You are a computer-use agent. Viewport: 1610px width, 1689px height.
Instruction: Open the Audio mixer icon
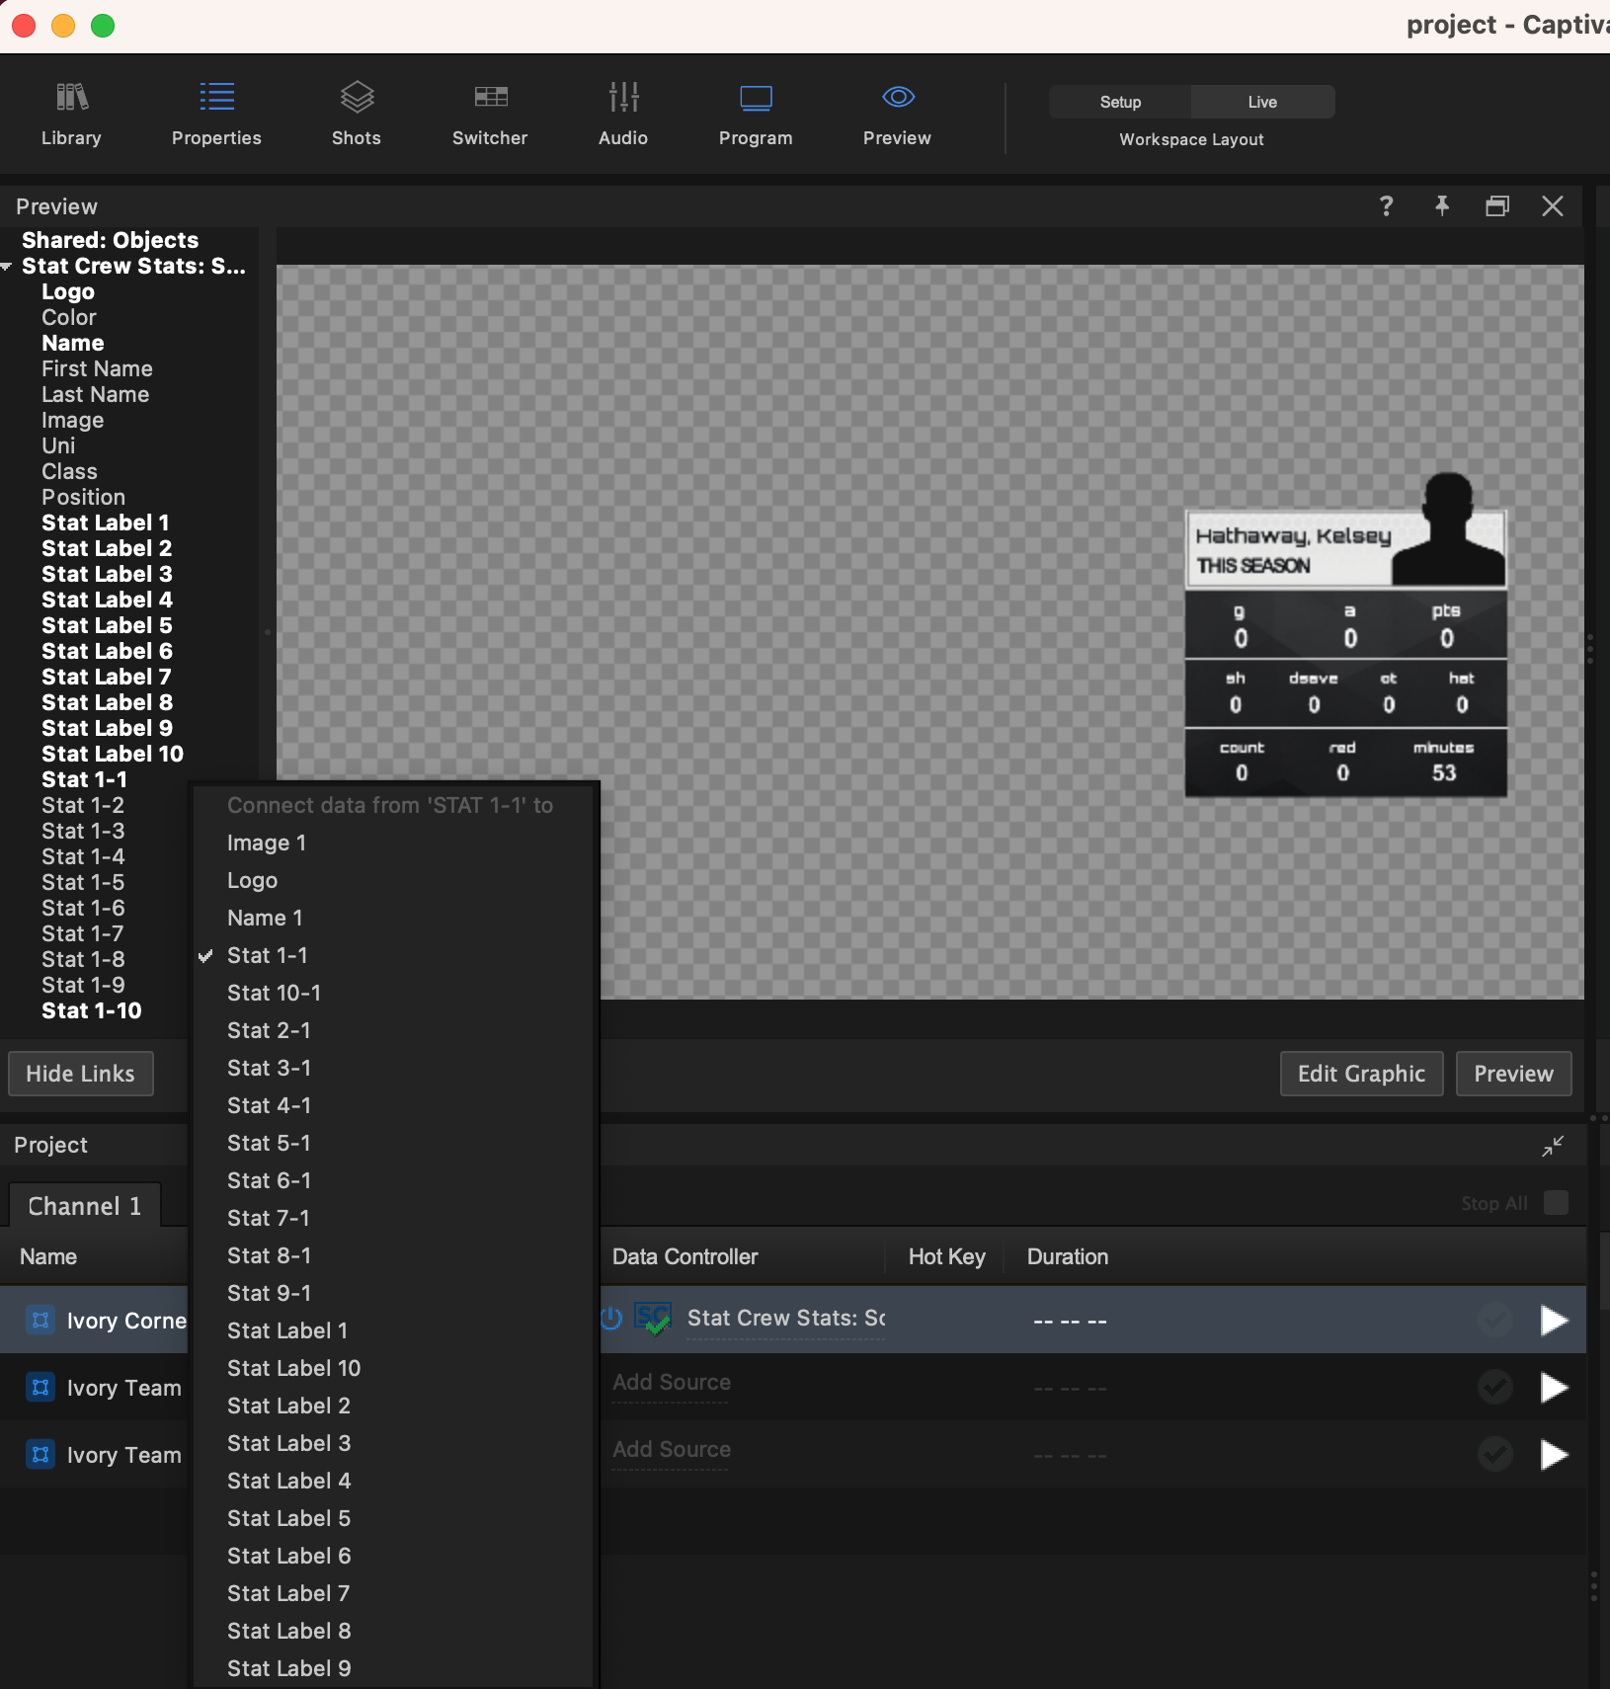point(623,97)
